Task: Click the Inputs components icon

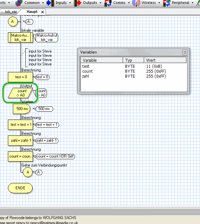Action: tap(50, 3)
